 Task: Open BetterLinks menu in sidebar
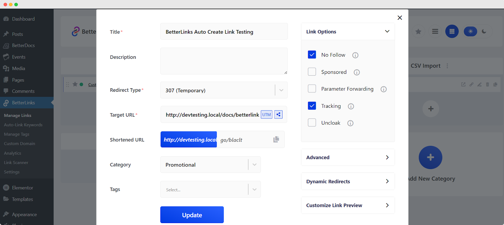coord(27,103)
